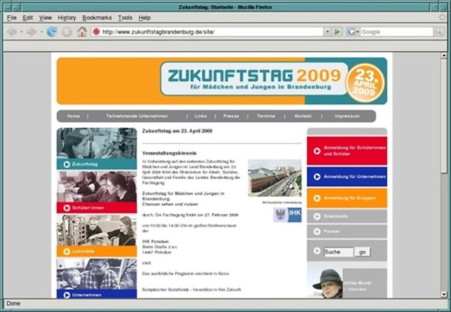Click into the Google search box

pos(396,32)
